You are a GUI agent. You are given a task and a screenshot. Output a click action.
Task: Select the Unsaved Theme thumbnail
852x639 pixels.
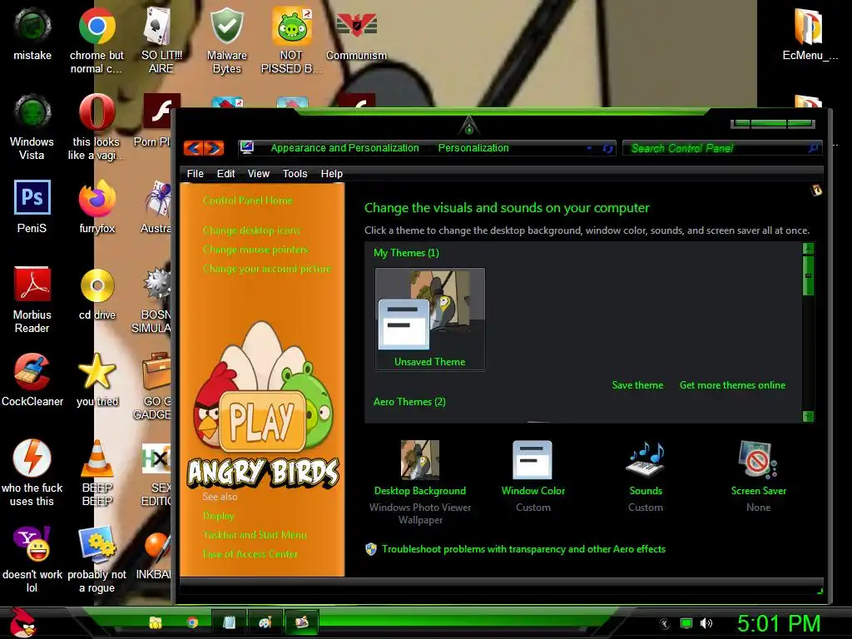tap(430, 319)
